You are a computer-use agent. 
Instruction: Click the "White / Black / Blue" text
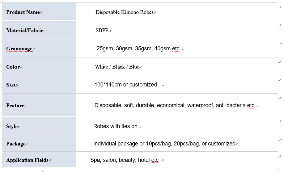coord(117,67)
